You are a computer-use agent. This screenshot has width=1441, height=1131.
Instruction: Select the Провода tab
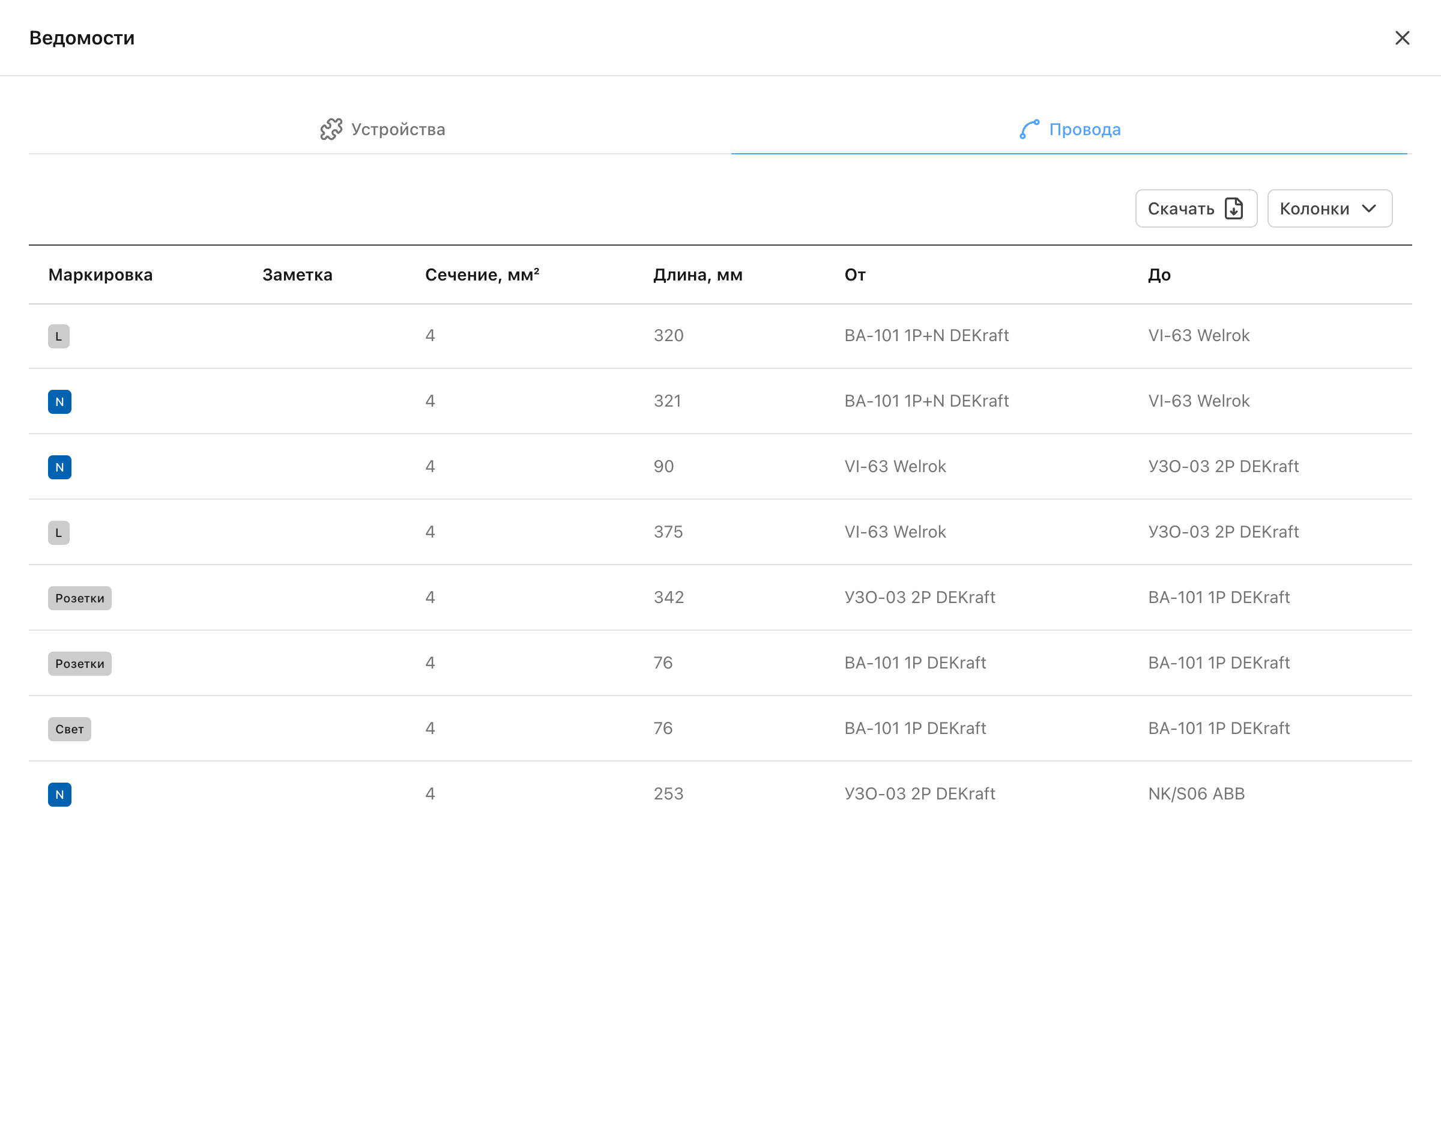coord(1070,129)
